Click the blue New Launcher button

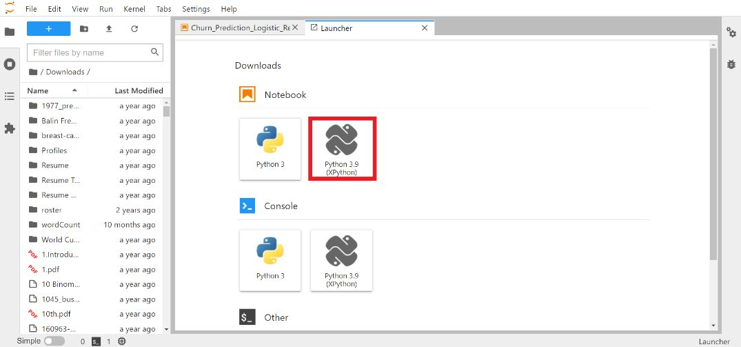click(x=48, y=29)
